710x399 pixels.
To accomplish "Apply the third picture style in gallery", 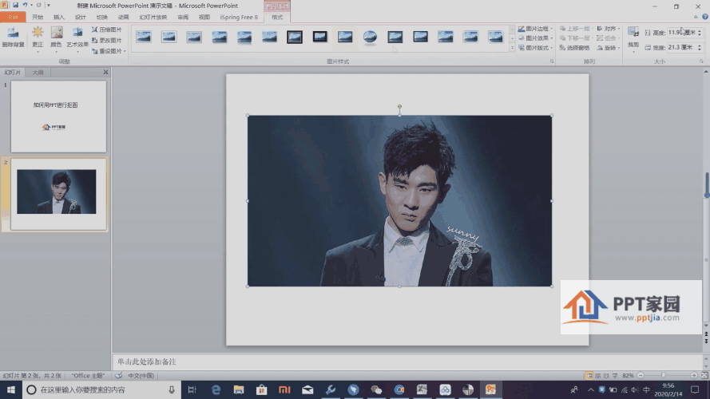I will tap(194, 37).
